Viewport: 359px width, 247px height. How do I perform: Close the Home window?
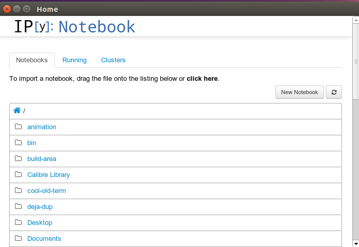7,9
